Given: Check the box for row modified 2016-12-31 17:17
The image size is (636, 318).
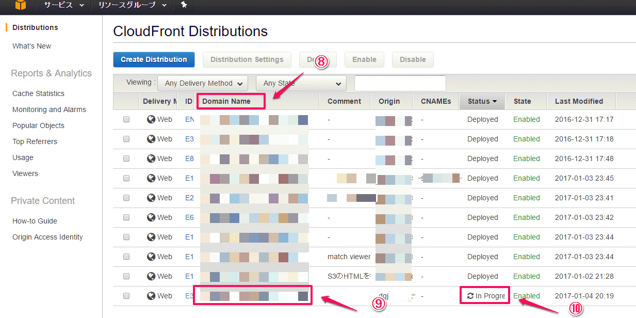Looking at the screenshot, I should [126, 119].
